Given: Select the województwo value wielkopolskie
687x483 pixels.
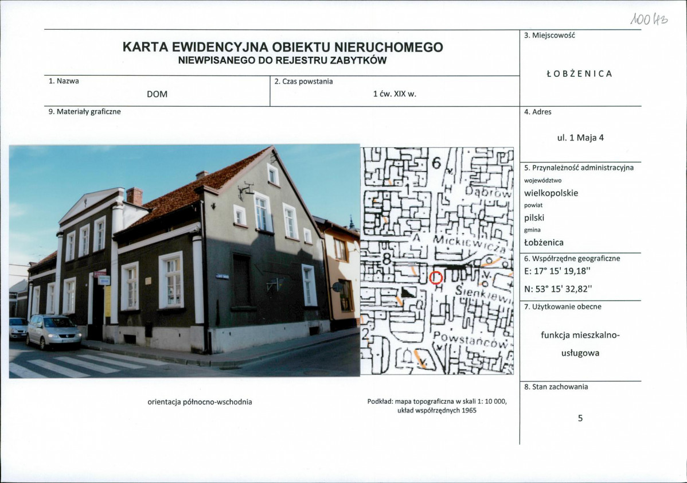Looking at the screenshot, I should click(x=553, y=193).
